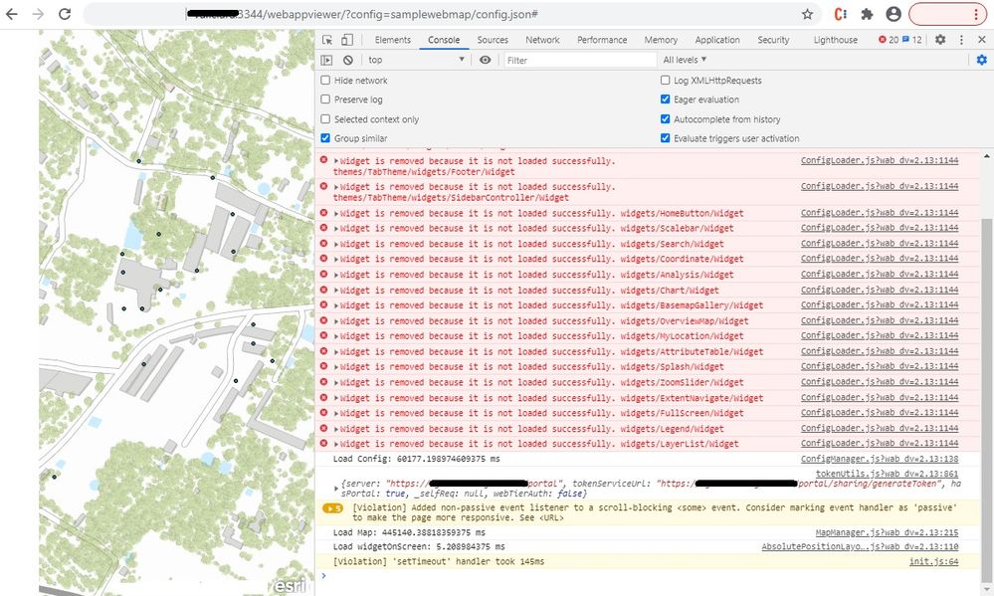Viewport: 994px width, 596px height.
Task: Click the console vertical scrollbar
Action: [x=986, y=399]
